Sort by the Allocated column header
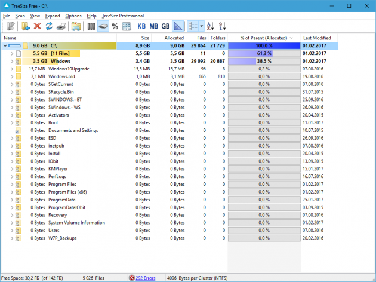 pyautogui.click(x=169, y=38)
